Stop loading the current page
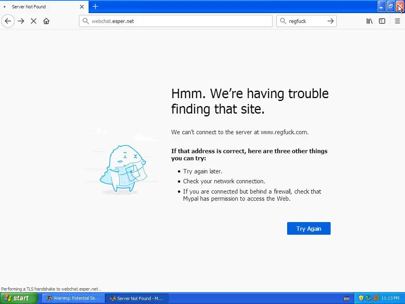The width and height of the screenshot is (405, 304). click(34, 21)
